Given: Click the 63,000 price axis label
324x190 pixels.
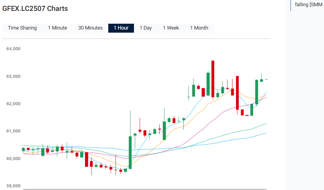Looking at the screenshot, I should pos(13,77).
